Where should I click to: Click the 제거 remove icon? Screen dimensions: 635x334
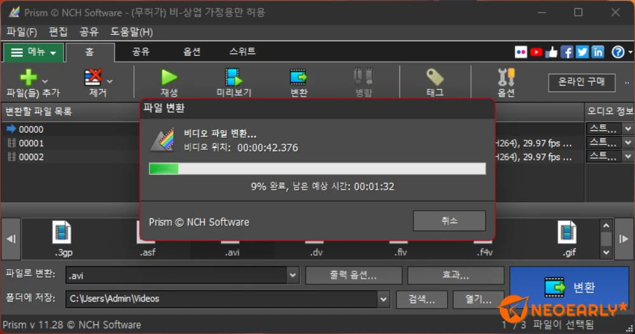[93, 77]
